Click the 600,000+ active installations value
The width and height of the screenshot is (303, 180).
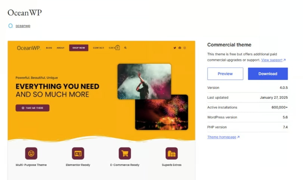279,107
